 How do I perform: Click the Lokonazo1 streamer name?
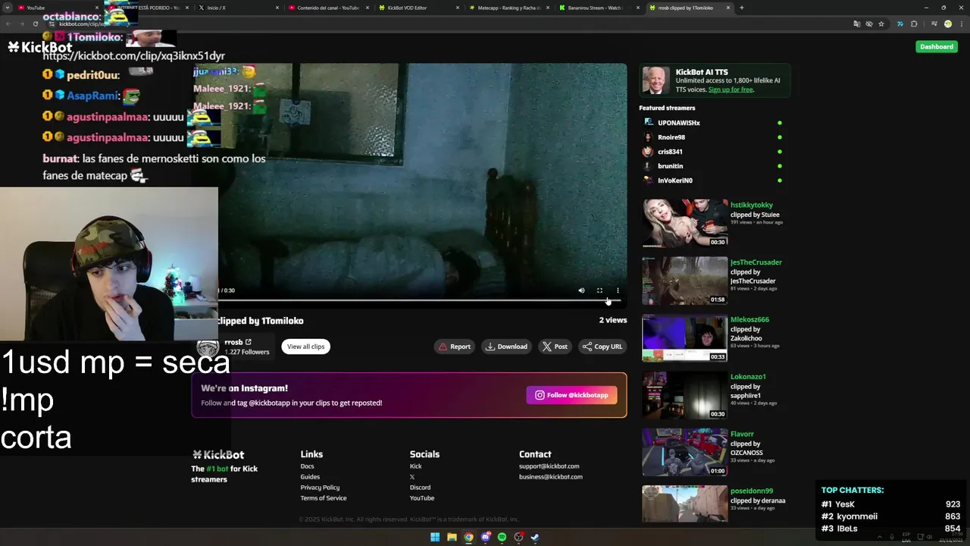(x=748, y=377)
